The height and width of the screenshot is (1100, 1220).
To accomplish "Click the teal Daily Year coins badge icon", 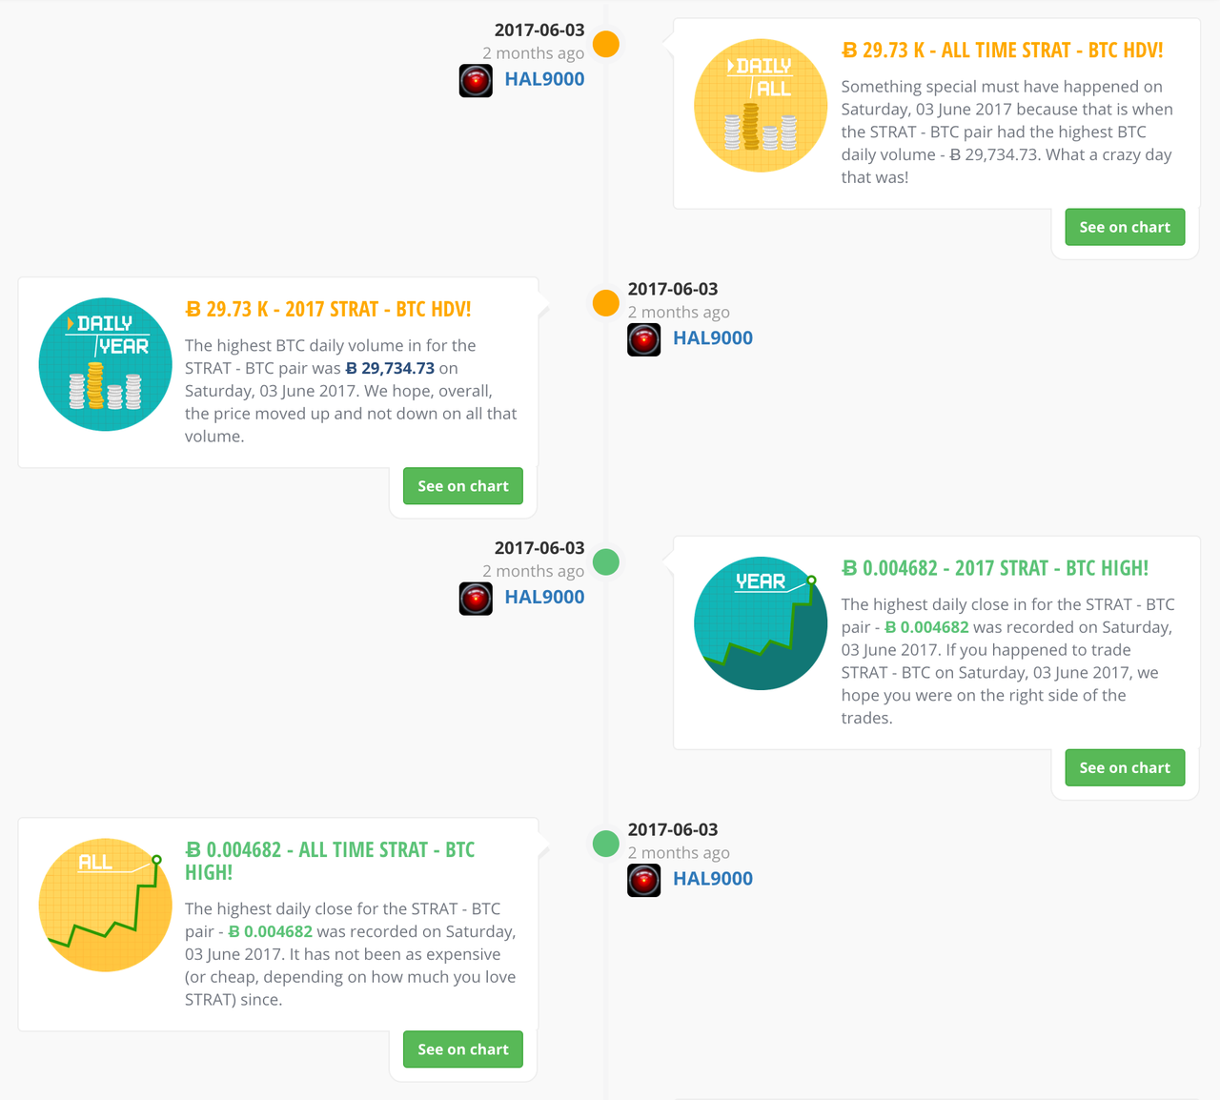I will pyautogui.click(x=106, y=364).
